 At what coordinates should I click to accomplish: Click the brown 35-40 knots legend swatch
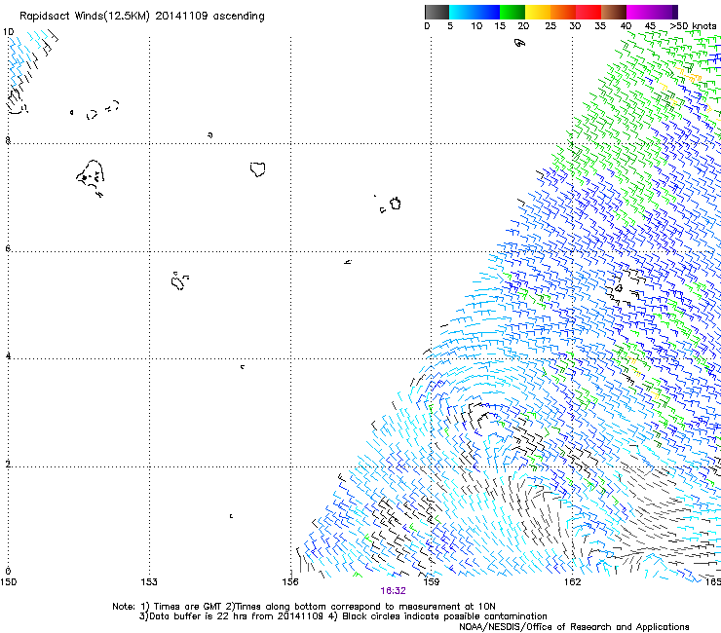614,12
